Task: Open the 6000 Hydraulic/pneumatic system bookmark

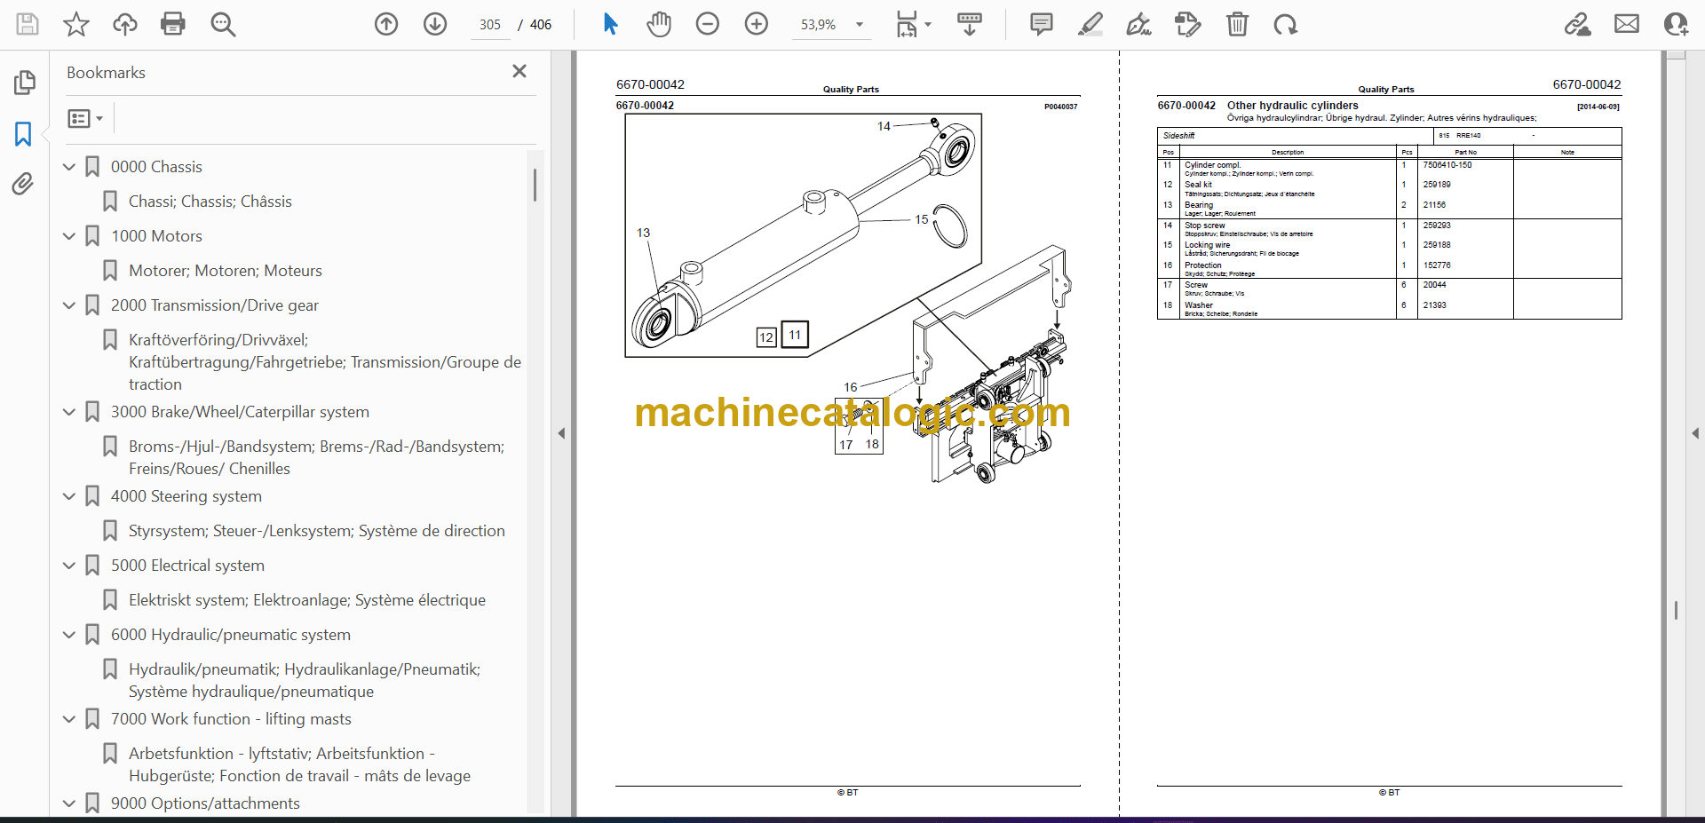Action: click(230, 635)
